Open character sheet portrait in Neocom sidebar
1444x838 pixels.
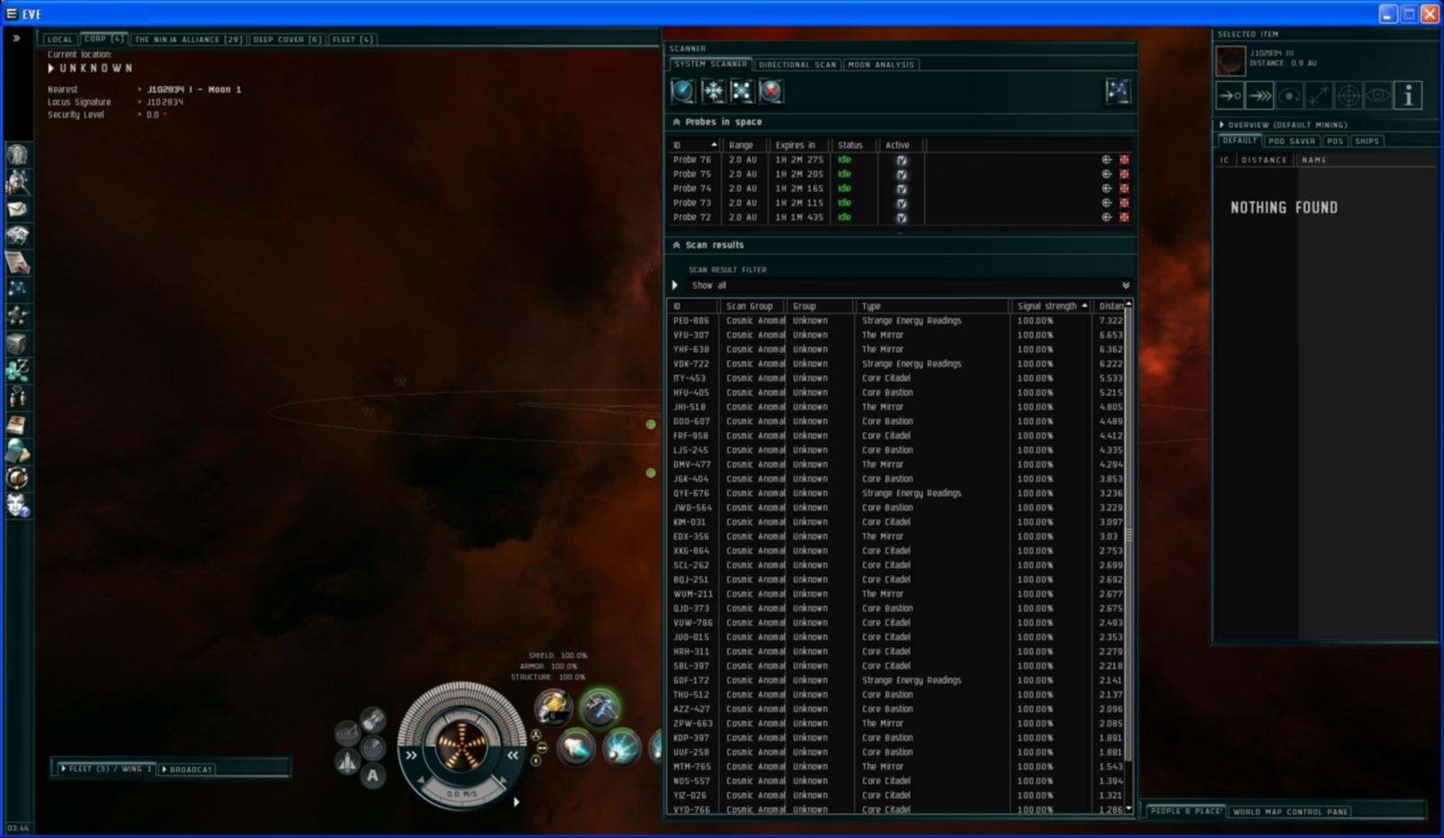click(x=17, y=155)
